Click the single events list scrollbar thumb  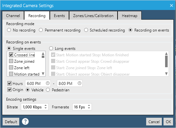[x=43, y=57]
